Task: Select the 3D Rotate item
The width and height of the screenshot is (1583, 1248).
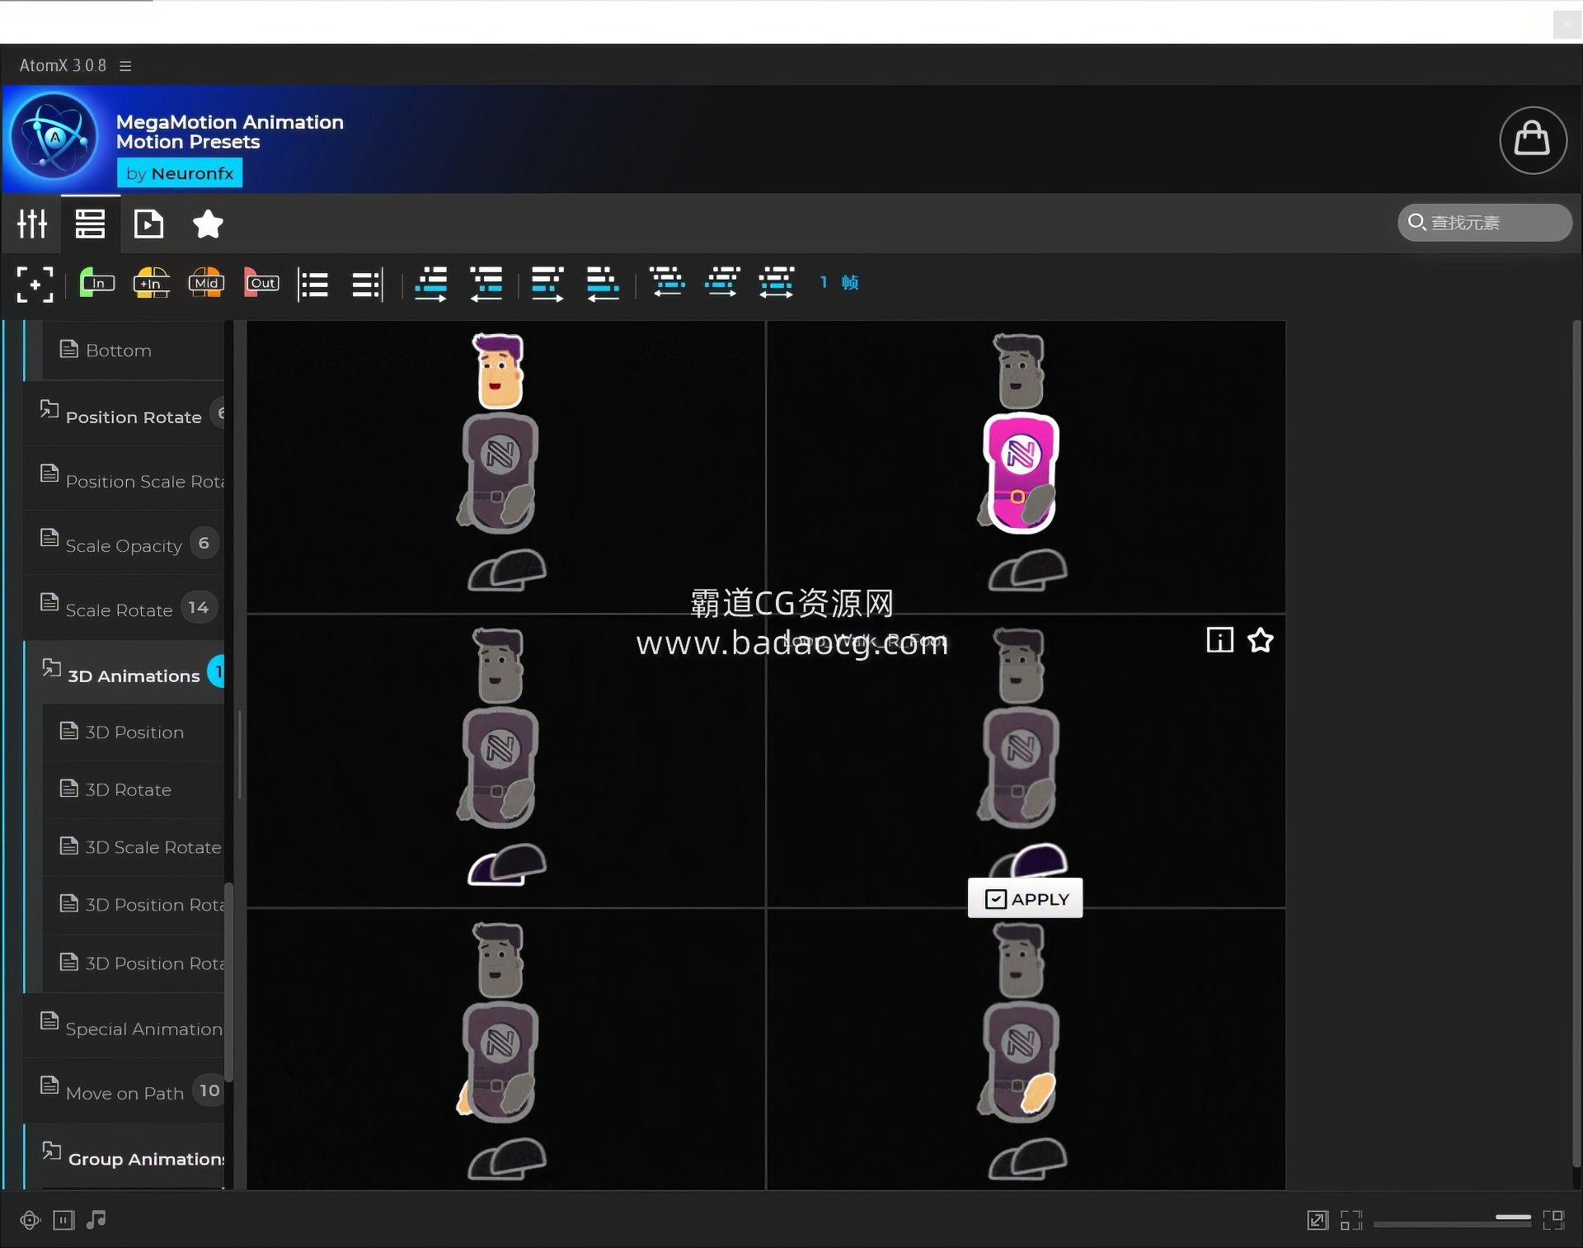Action: 134,789
